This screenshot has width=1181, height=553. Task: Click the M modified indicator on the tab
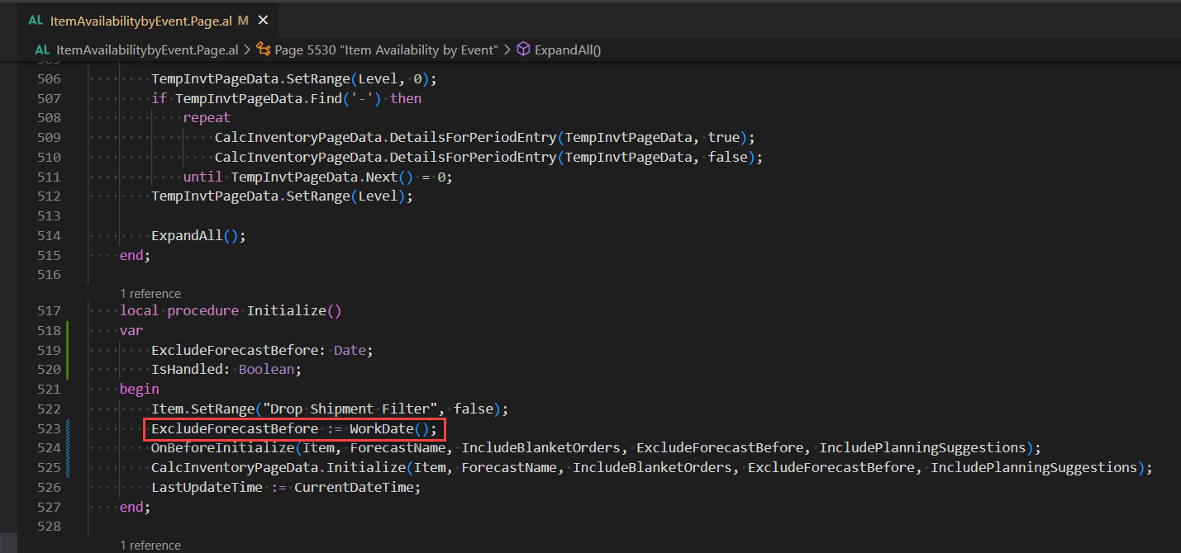(x=242, y=20)
